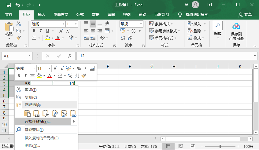Click the Transpose paste option icon
The image size is (259, 150).
click(x=55, y=114)
